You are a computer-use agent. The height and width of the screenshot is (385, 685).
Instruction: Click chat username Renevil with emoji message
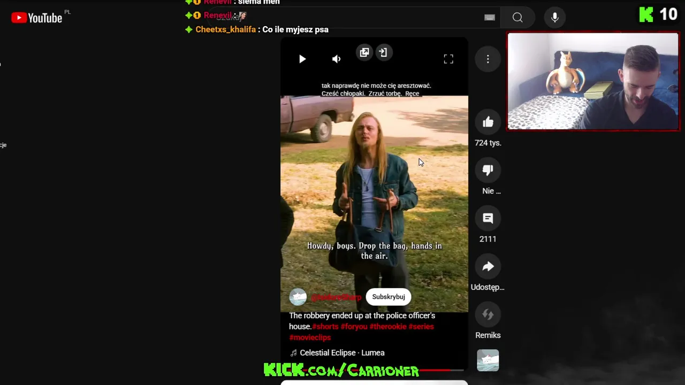click(217, 16)
